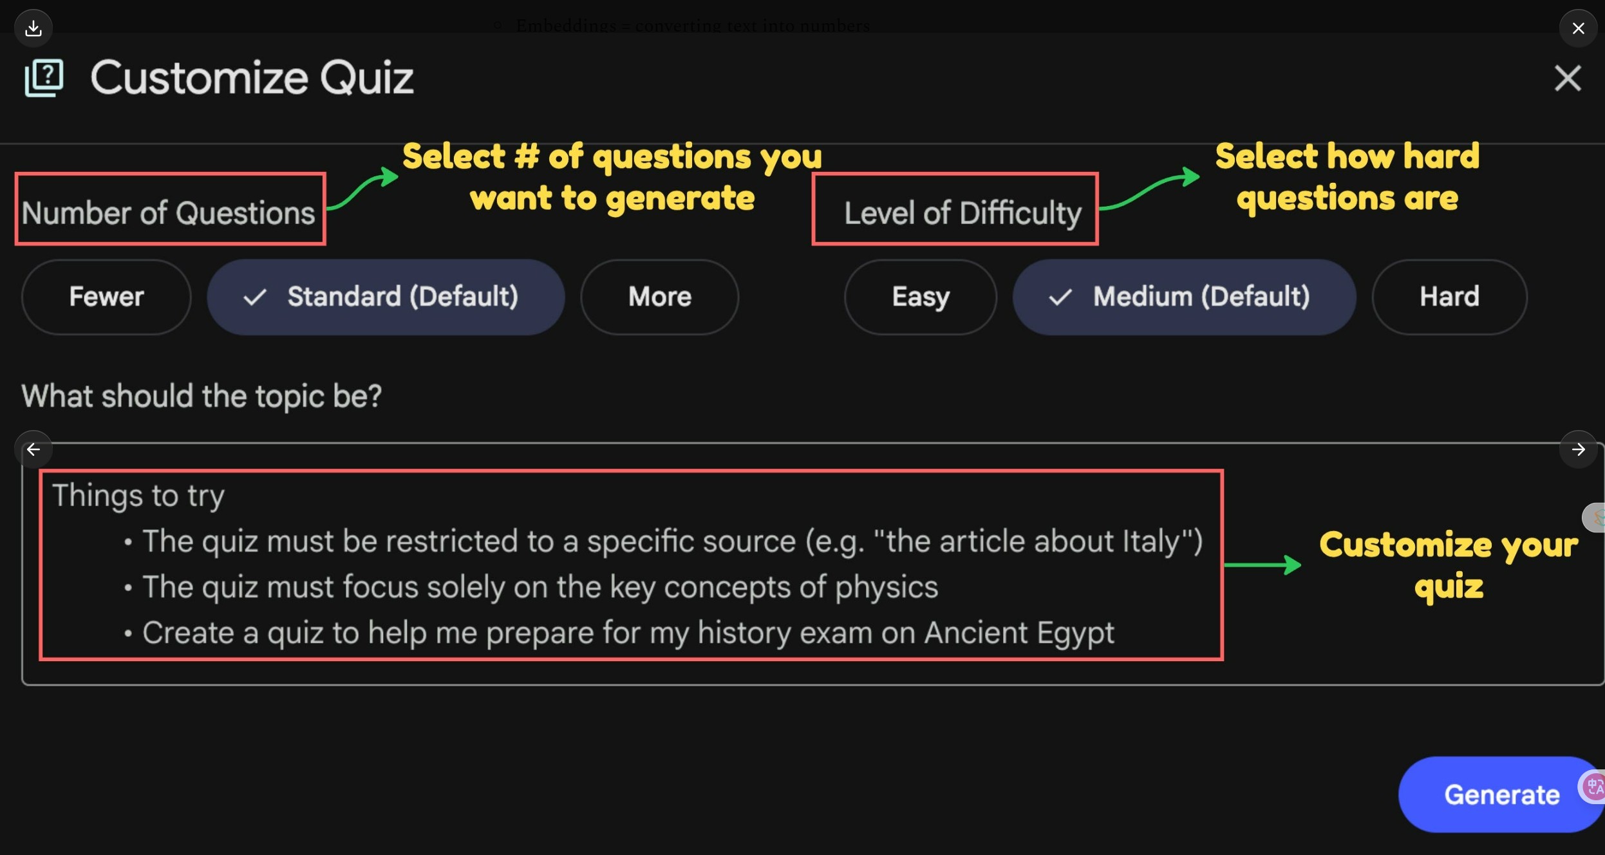
Task: Select Fewer number of questions
Action: coord(106,297)
